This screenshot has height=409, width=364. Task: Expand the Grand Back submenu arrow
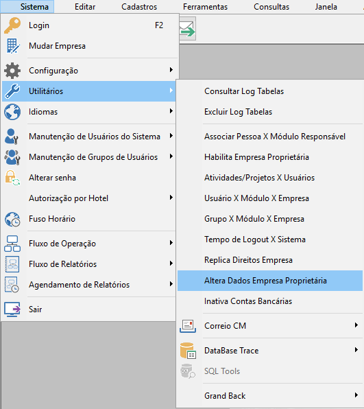coord(356,395)
